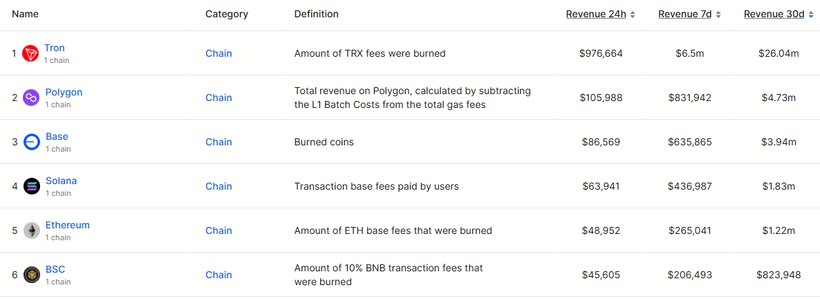
Task: Click the Tron logo icon
Action: coord(30,53)
